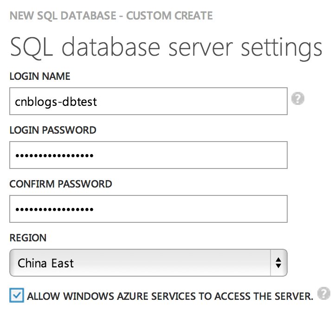
Task: Click the SQL database server settings heading
Action: (x=166, y=47)
